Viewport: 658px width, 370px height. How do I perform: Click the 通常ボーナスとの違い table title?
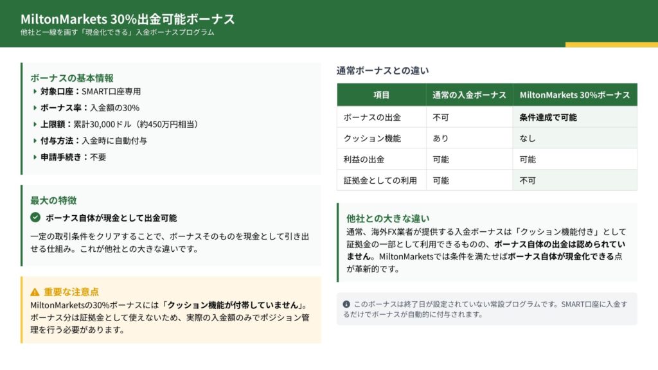click(x=382, y=71)
